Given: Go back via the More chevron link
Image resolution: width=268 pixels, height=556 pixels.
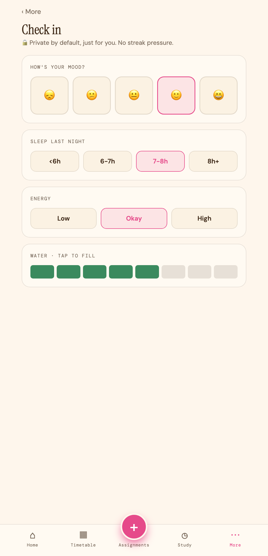Looking at the screenshot, I should point(31,12).
